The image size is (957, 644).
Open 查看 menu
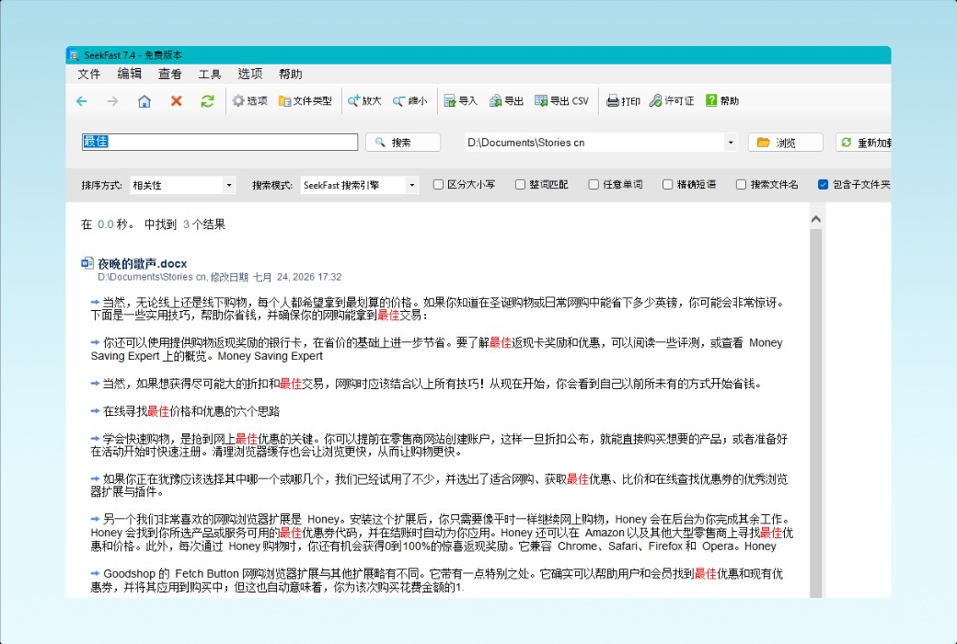click(169, 74)
